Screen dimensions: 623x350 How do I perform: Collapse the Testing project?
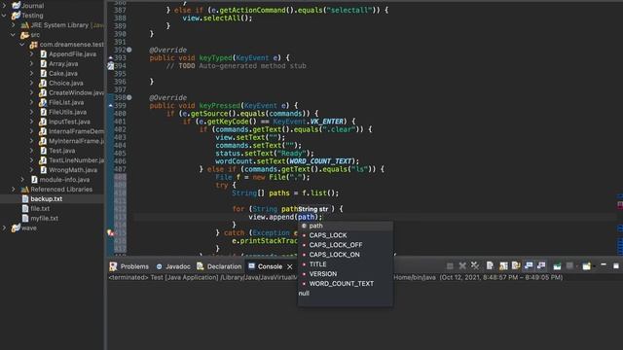click(x=4, y=16)
